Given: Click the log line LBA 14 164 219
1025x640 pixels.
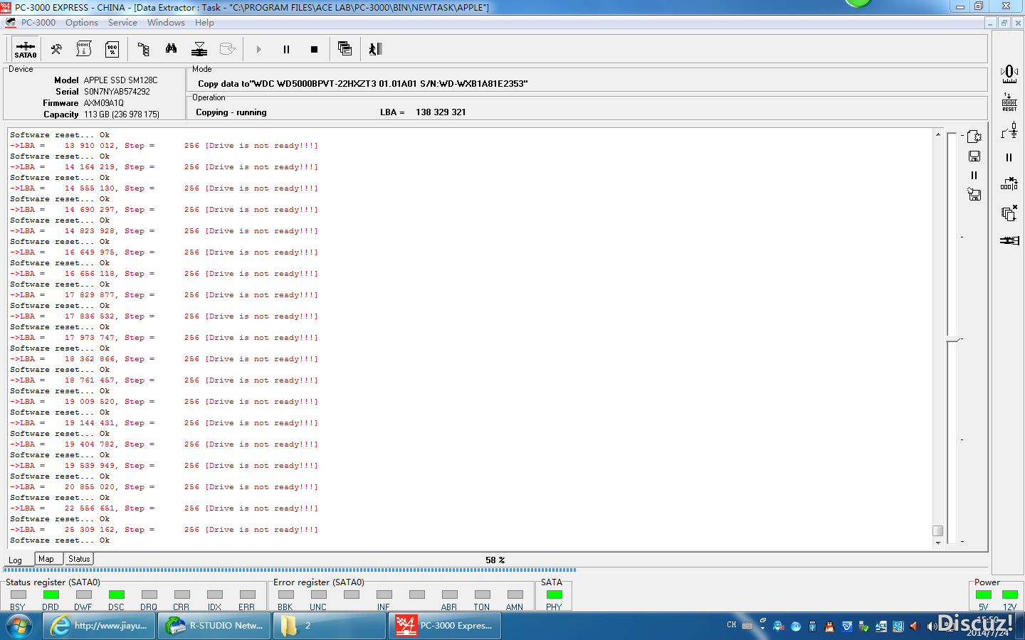Looking at the screenshot, I should point(164,167).
